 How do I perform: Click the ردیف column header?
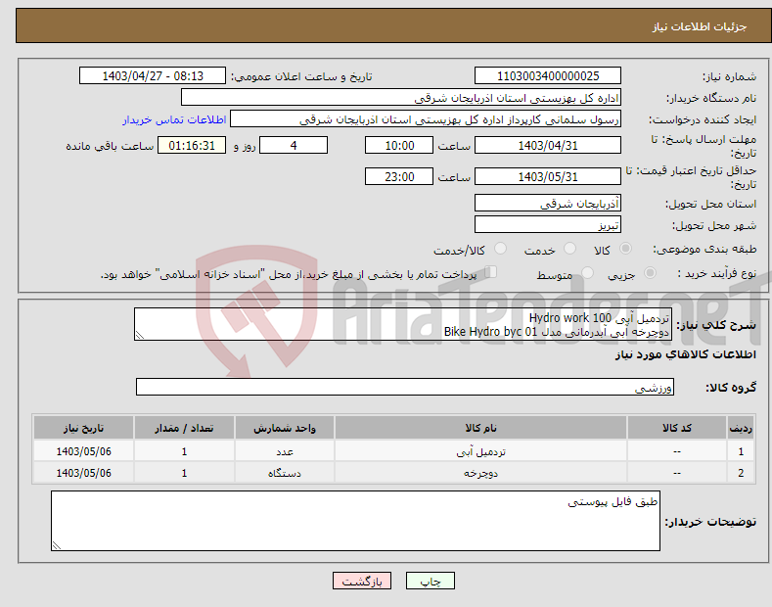(x=741, y=428)
